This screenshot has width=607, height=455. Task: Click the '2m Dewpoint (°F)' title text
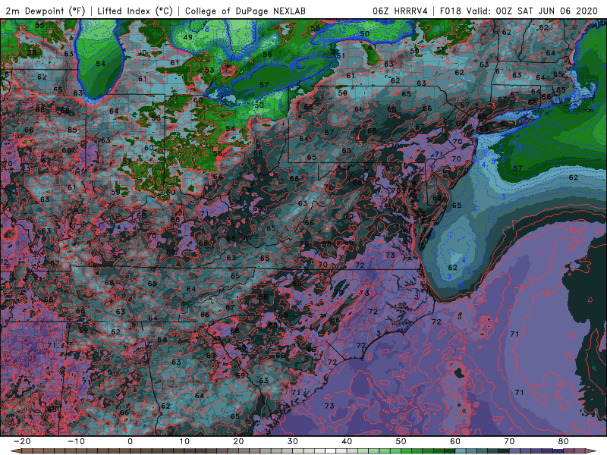(x=45, y=11)
